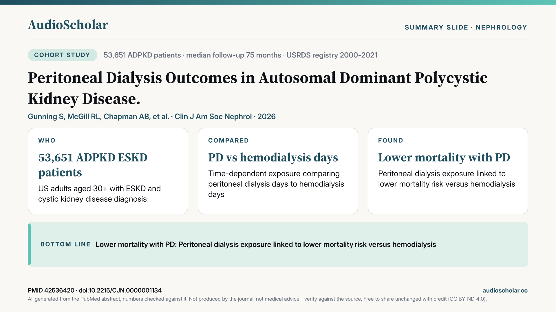Screen dimensions: 556x312
Task: Click the SUMMARY SLIDE · NEPHROLOGY header label
Action: point(466,27)
